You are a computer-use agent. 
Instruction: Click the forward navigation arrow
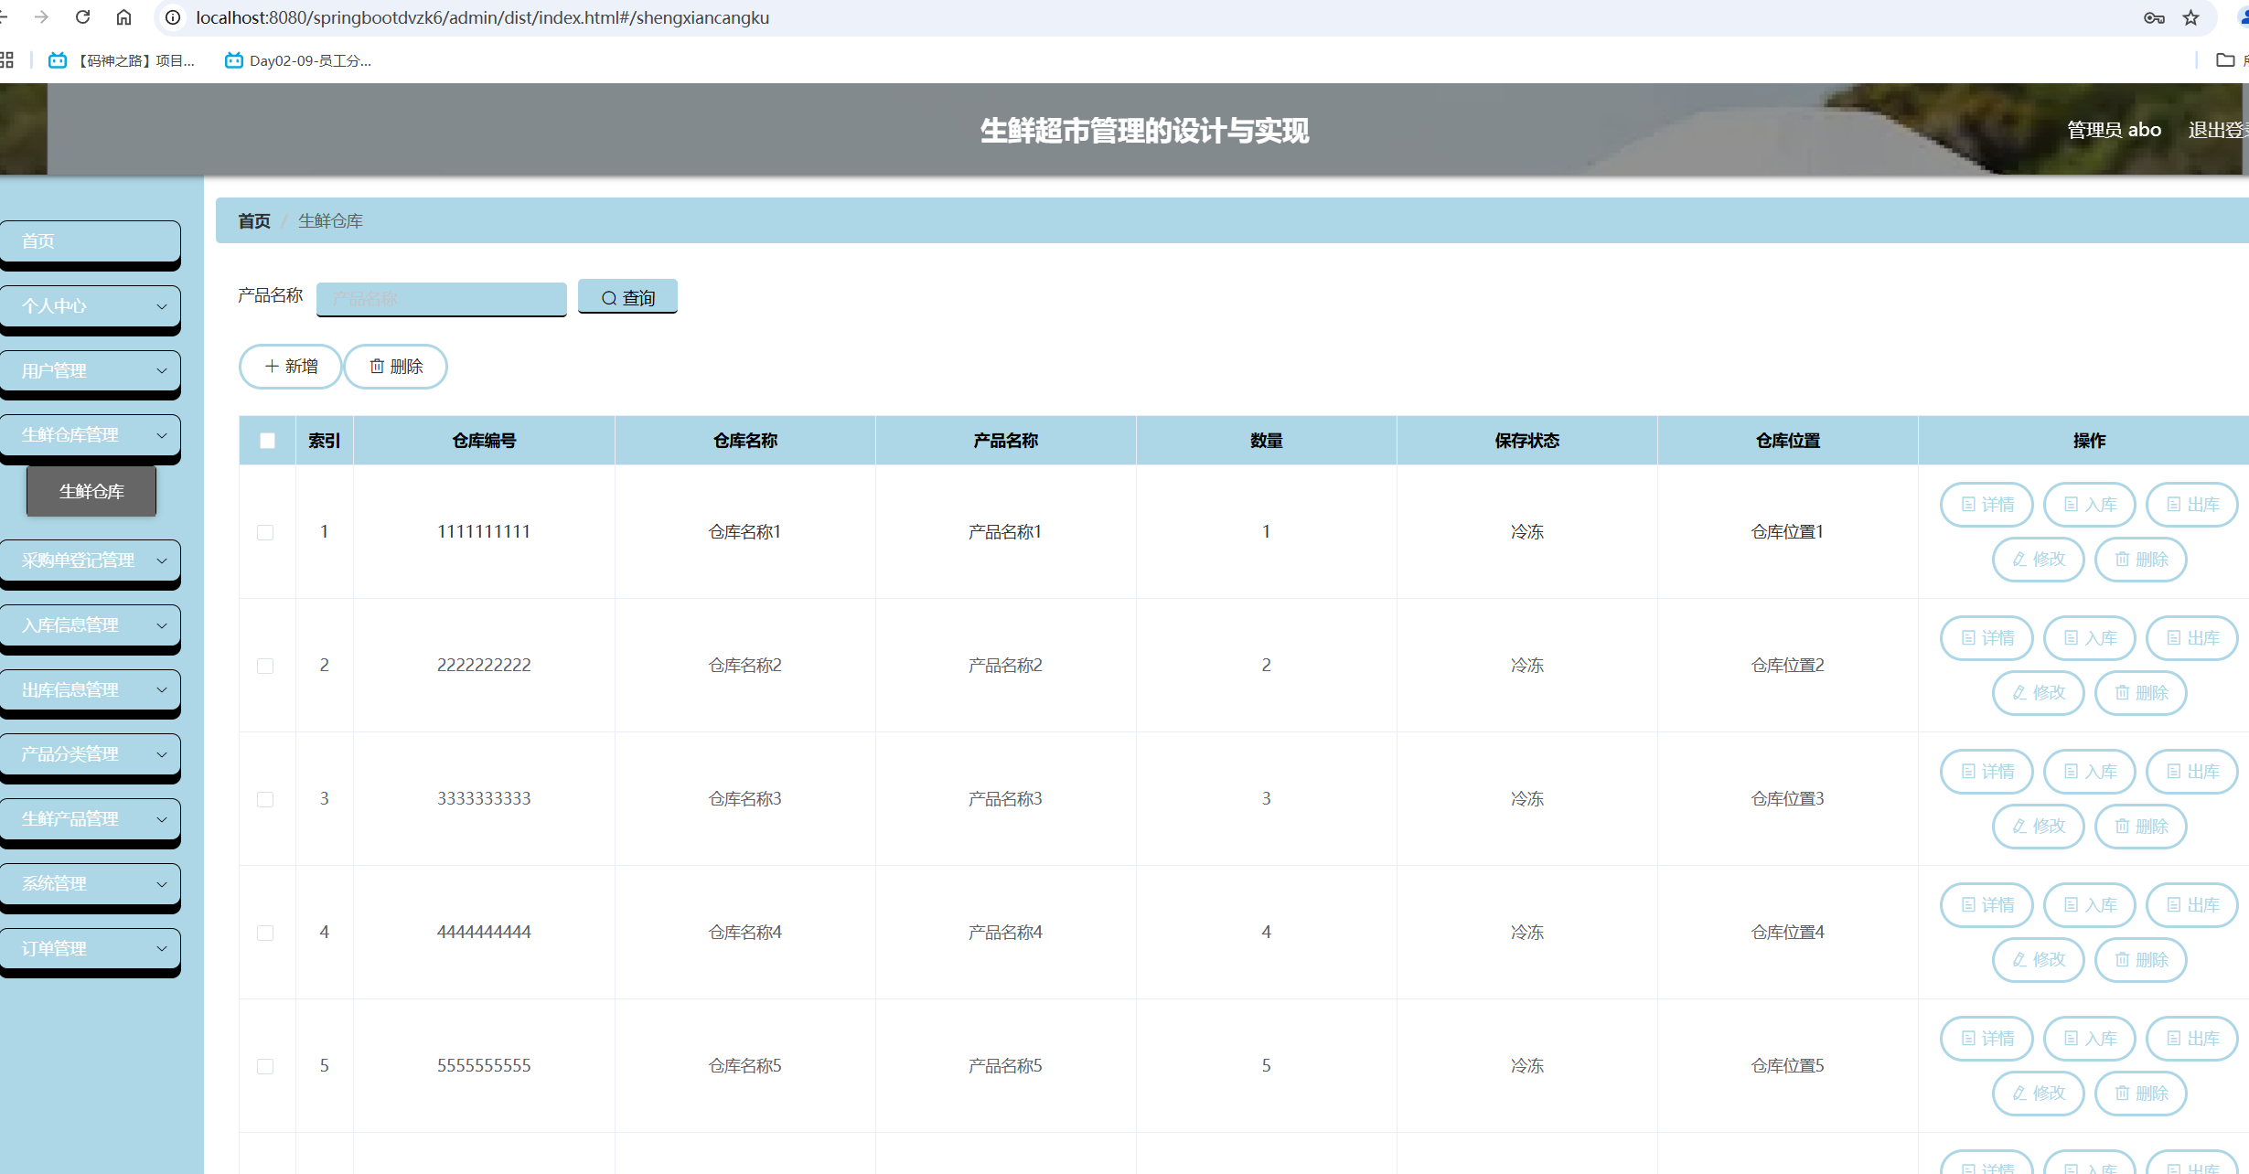(x=41, y=17)
